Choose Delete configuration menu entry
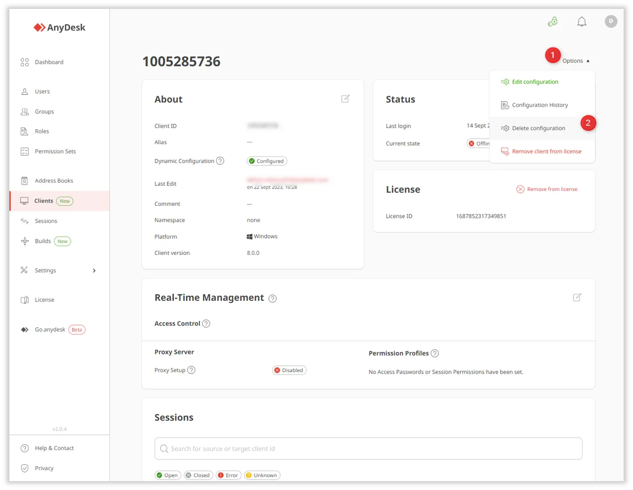Image resolution: width=633 pixels, height=490 pixels. (x=538, y=128)
